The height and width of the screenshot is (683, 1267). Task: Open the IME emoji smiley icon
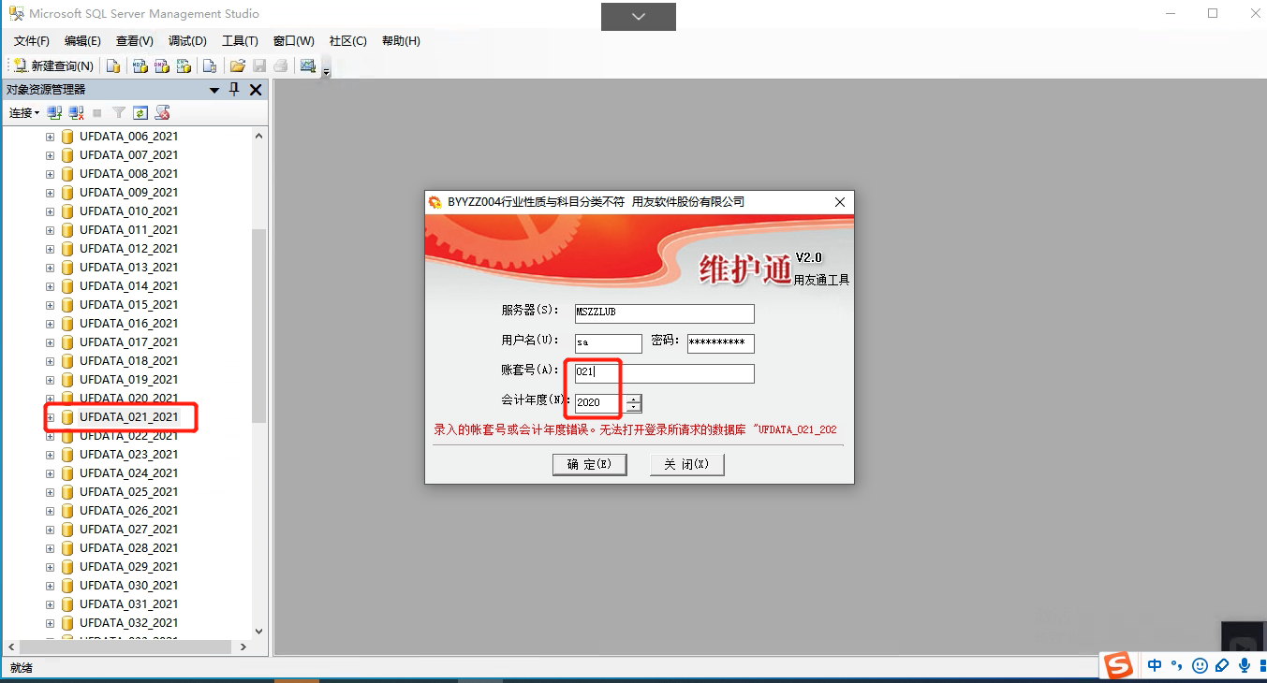point(1200,665)
